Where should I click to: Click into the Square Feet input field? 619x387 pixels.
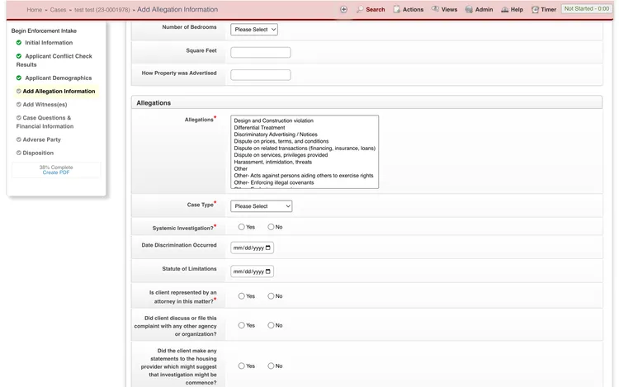pyautogui.click(x=261, y=53)
